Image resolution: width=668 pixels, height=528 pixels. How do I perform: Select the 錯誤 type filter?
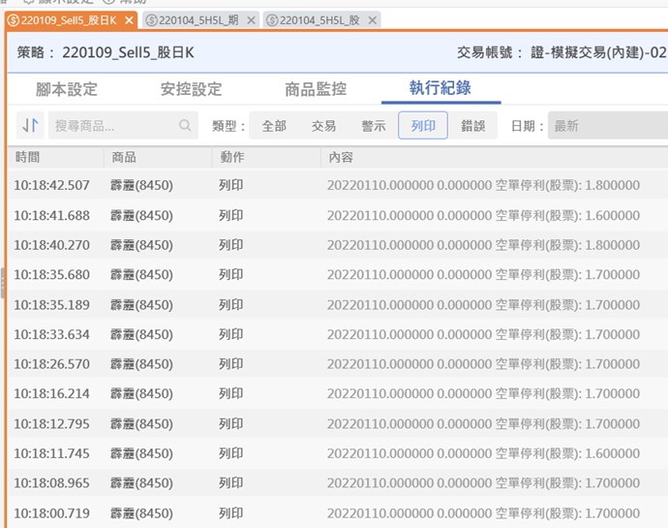coord(473,126)
